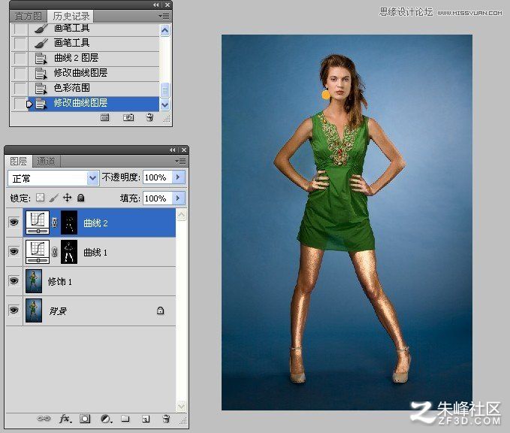The image size is (510, 433).
Task: Enable lock all padlock icon
Action: click(80, 198)
